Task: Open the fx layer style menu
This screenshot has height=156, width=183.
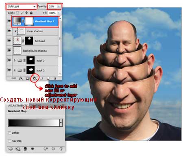Action: (21, 78)
